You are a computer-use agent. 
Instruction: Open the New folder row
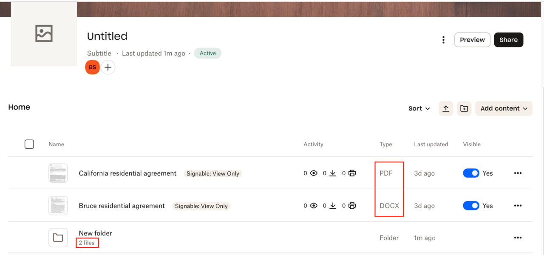click(96, 233)
